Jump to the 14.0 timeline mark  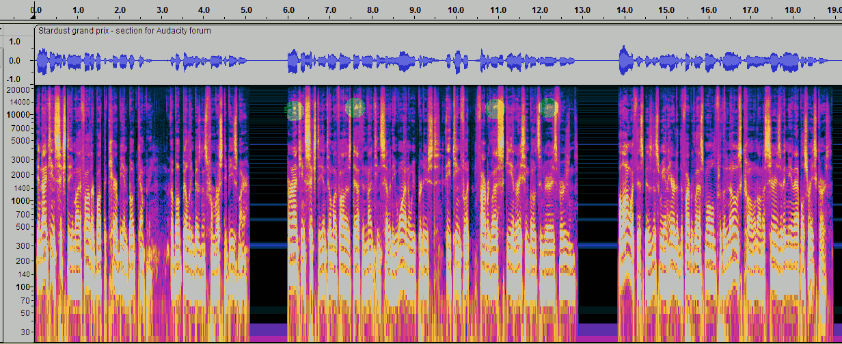(x=625, y=10)
